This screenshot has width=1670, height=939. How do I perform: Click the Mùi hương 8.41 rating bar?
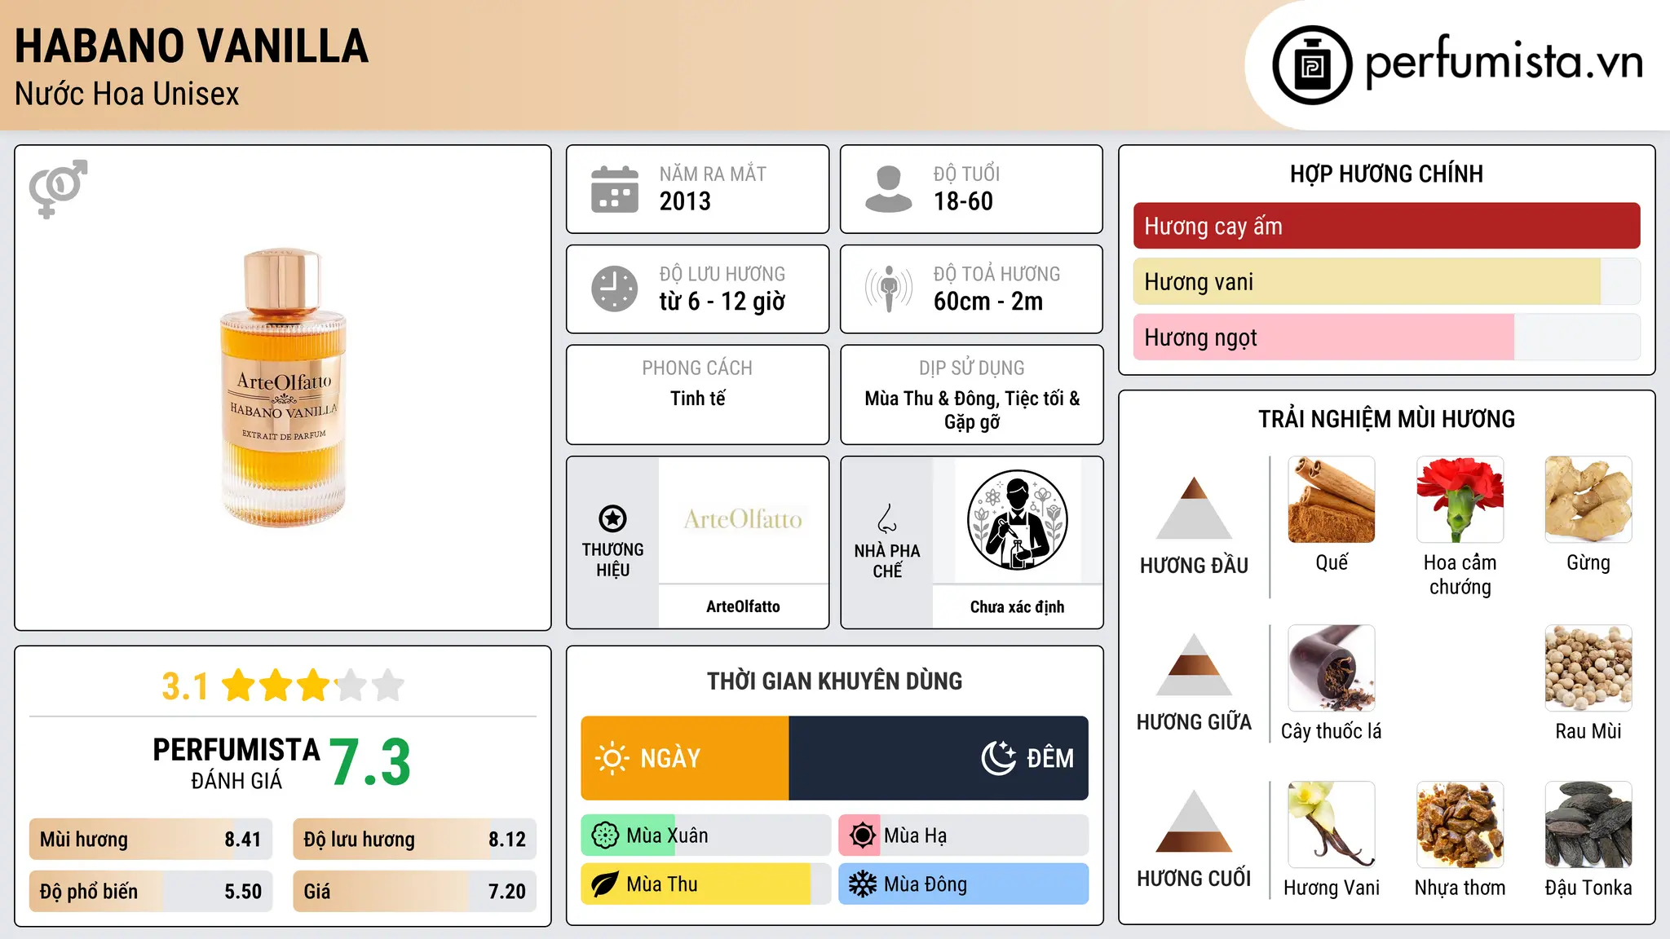(151, 840)
